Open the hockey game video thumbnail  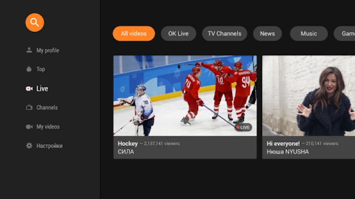click(185, 95)
